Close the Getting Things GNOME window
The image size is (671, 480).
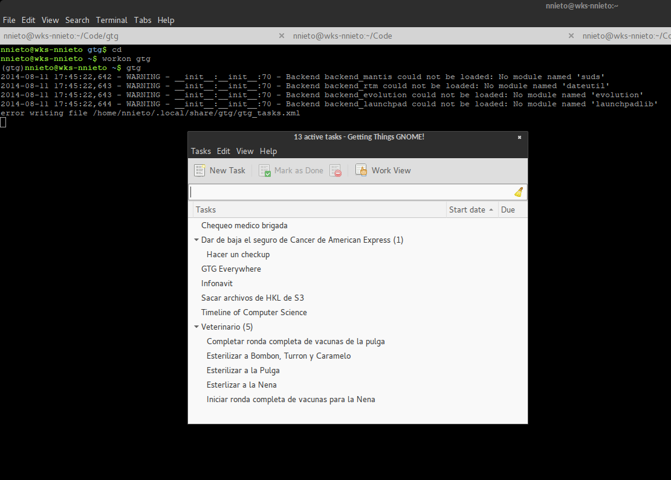tap(519, 137)
